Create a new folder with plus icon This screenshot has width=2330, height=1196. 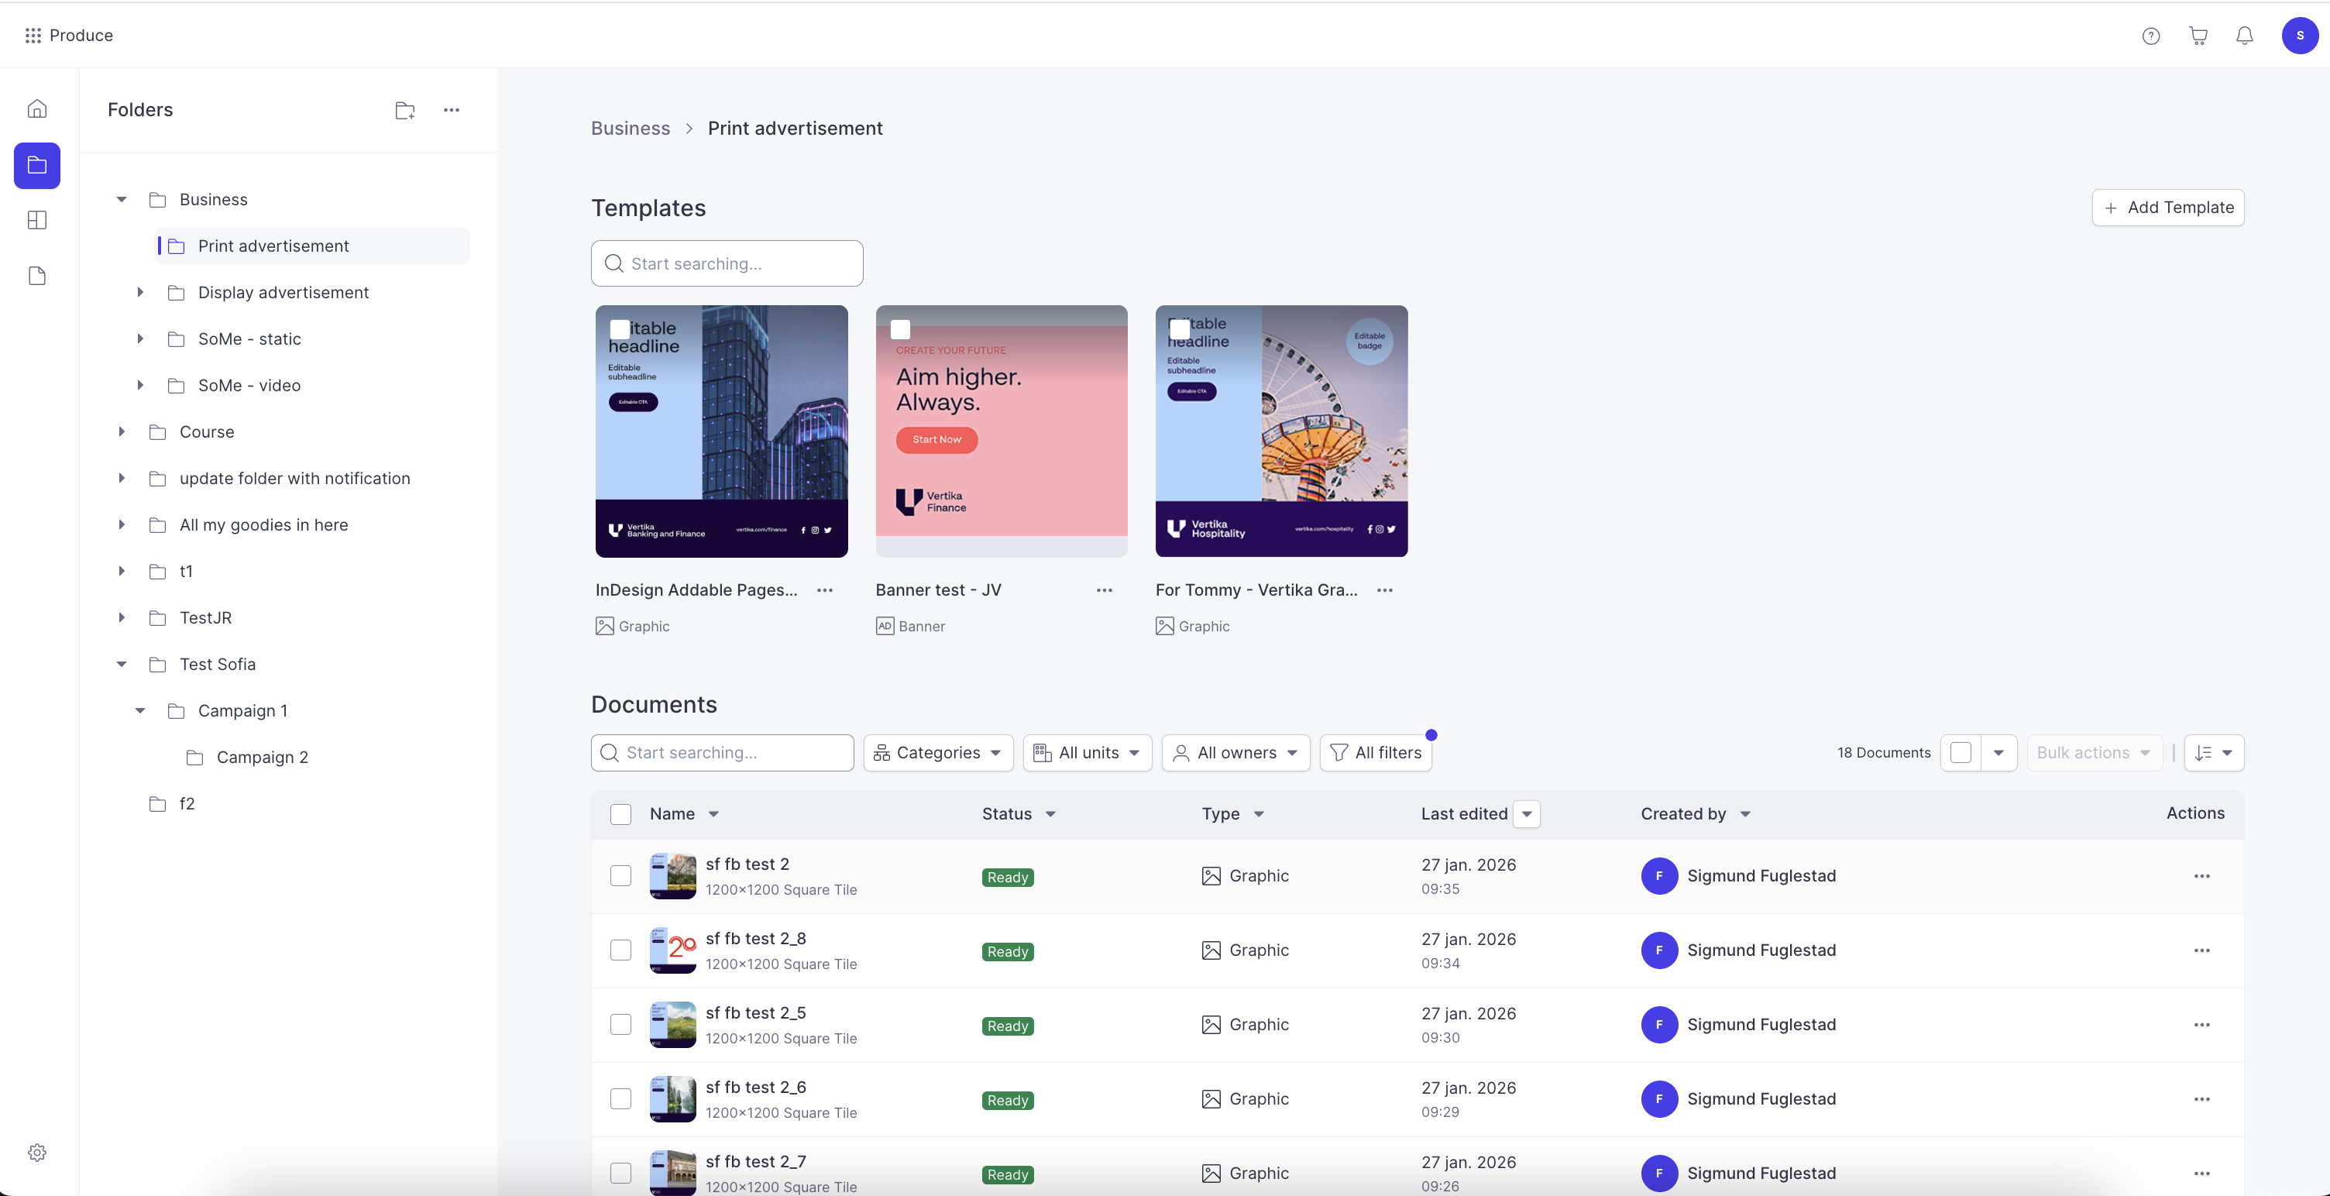405,110
